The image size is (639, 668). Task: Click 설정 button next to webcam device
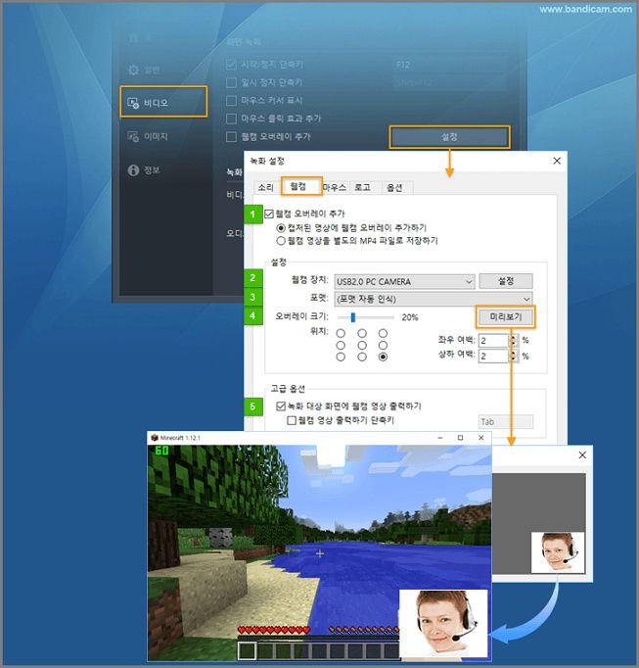coord(506,281)
